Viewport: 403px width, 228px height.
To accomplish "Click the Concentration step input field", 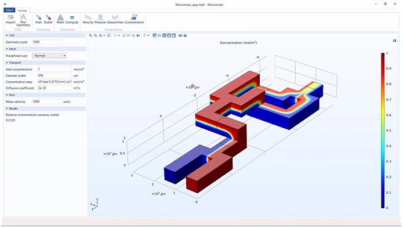I will click(55, 82).
